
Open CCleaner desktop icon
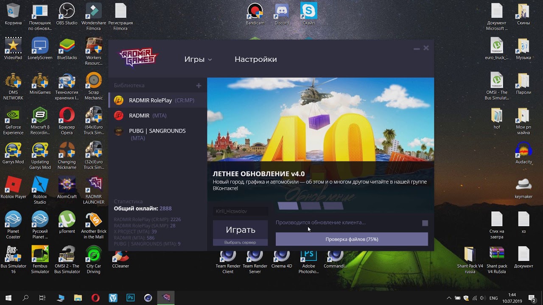click(x=120, y=259)
